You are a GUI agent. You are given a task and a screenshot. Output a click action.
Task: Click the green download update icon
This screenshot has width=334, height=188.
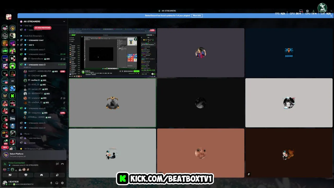click(313, 11)
